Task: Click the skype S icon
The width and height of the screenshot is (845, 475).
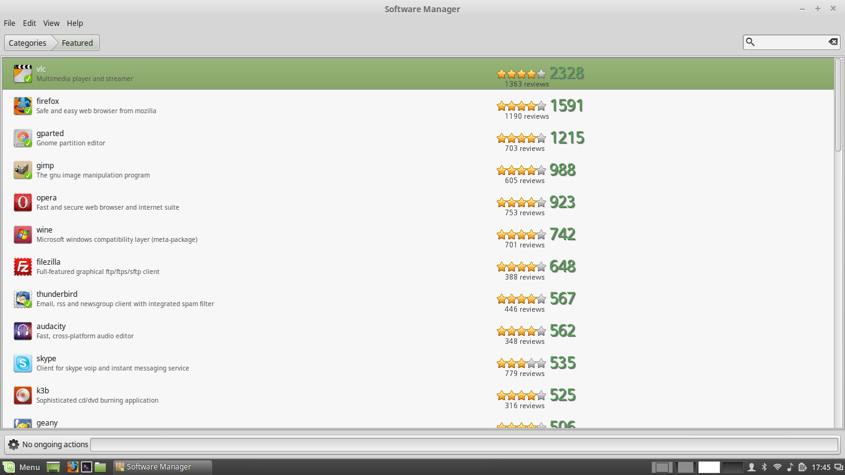Action: point(23,363)
